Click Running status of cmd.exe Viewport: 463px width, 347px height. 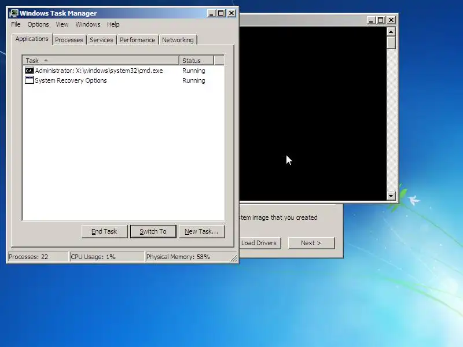click(194, 71)
